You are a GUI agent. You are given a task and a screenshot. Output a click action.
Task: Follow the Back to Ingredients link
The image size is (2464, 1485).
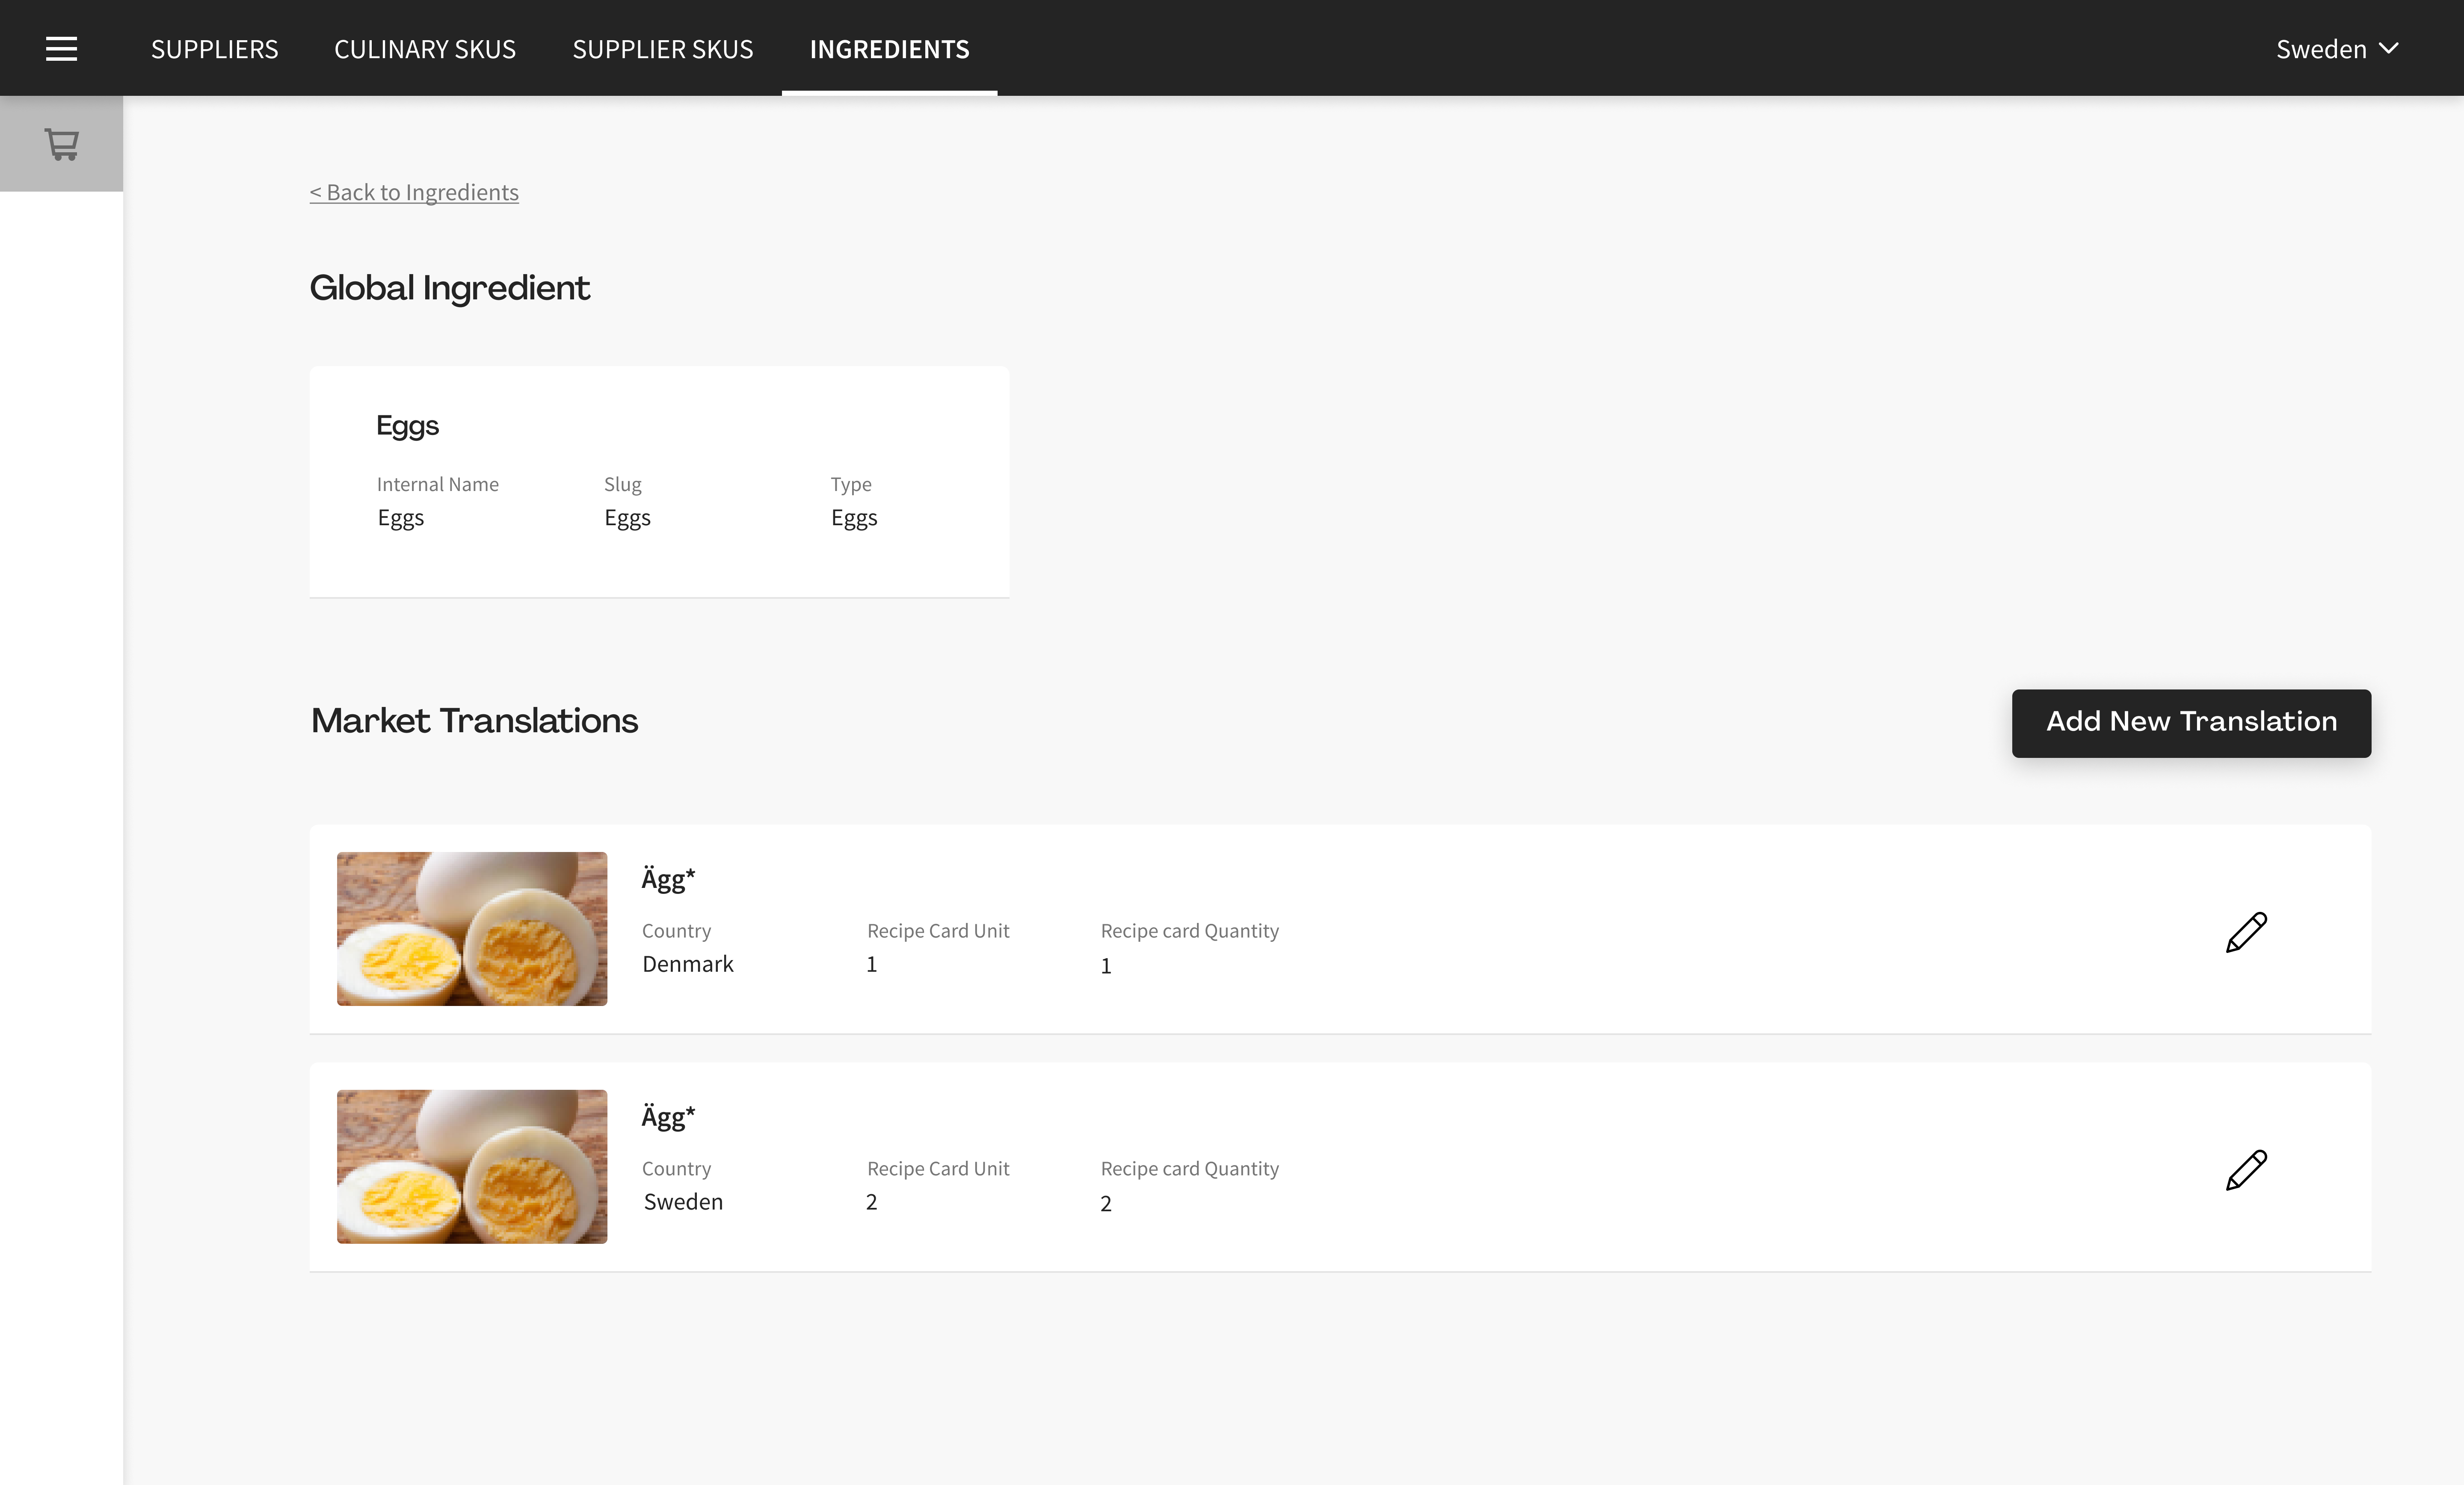414,192
